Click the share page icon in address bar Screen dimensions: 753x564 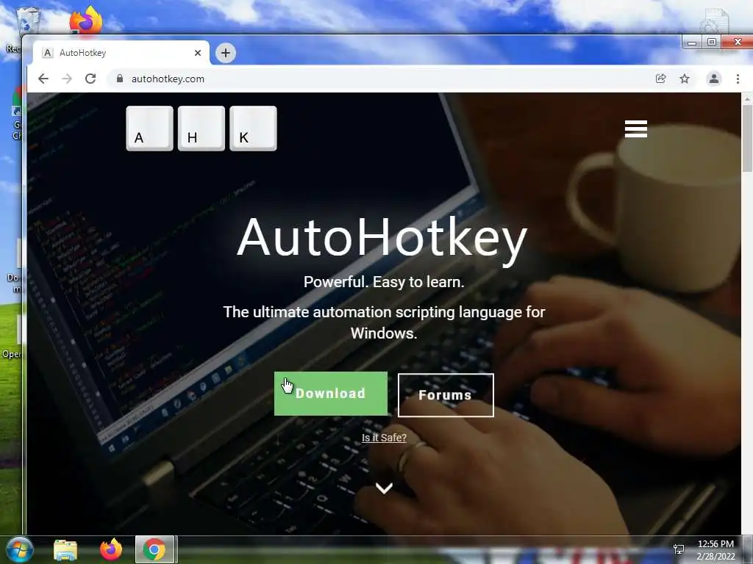661,79
